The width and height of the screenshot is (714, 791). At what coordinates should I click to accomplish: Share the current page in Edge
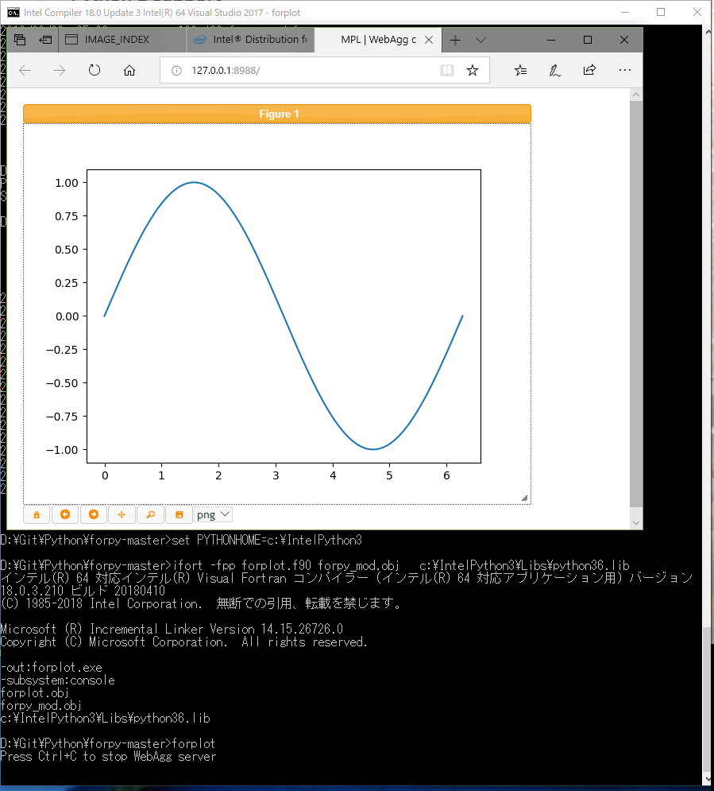588,70
